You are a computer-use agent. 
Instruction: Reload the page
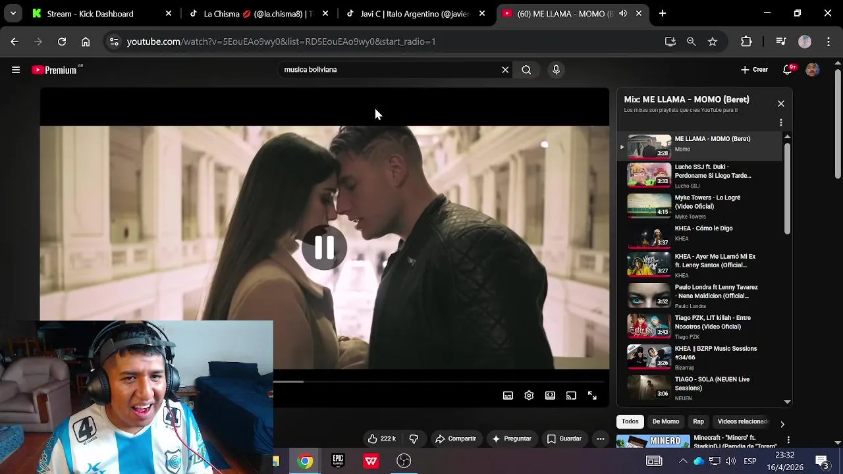pyautogui.click(x=62, y=41)
